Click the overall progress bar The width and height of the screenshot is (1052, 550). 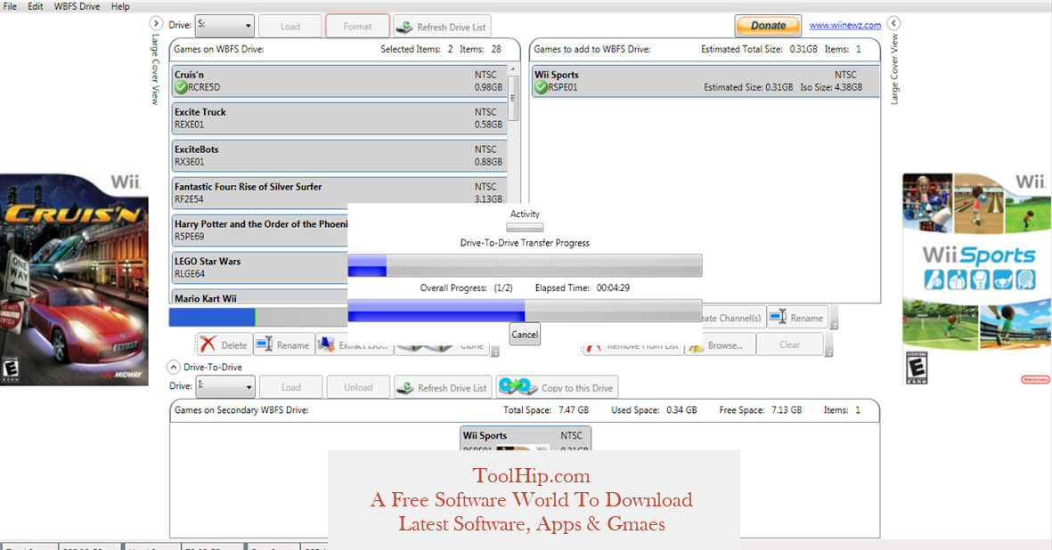525,311
